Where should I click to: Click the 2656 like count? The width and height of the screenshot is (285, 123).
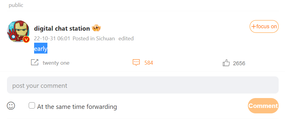click(239, 63)
